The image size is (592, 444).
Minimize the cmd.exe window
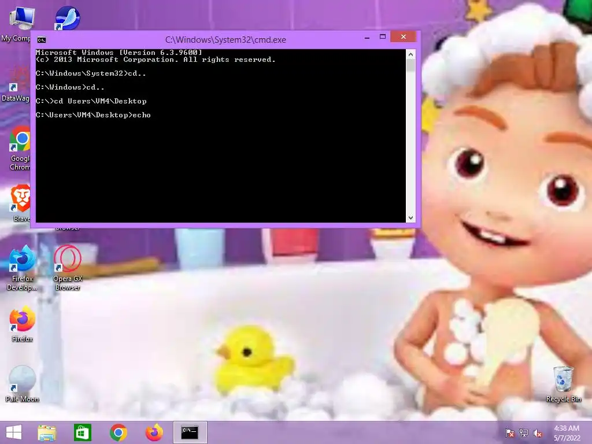point(367,38)
